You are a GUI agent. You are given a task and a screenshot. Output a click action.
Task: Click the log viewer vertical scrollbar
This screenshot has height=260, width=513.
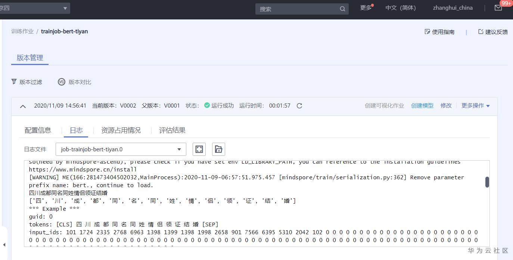(487, 182)
